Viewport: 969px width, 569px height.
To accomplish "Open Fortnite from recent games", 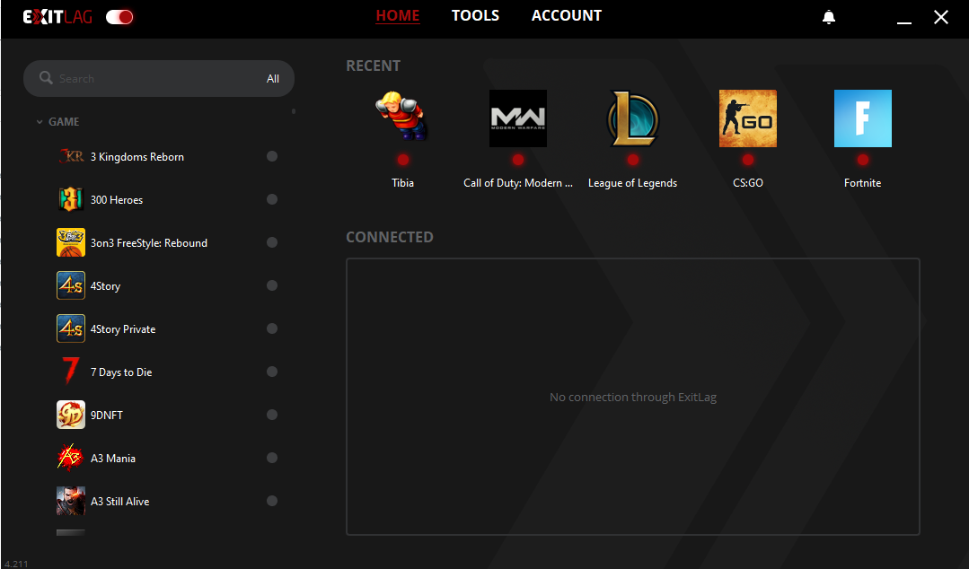I will pos(863,118).
